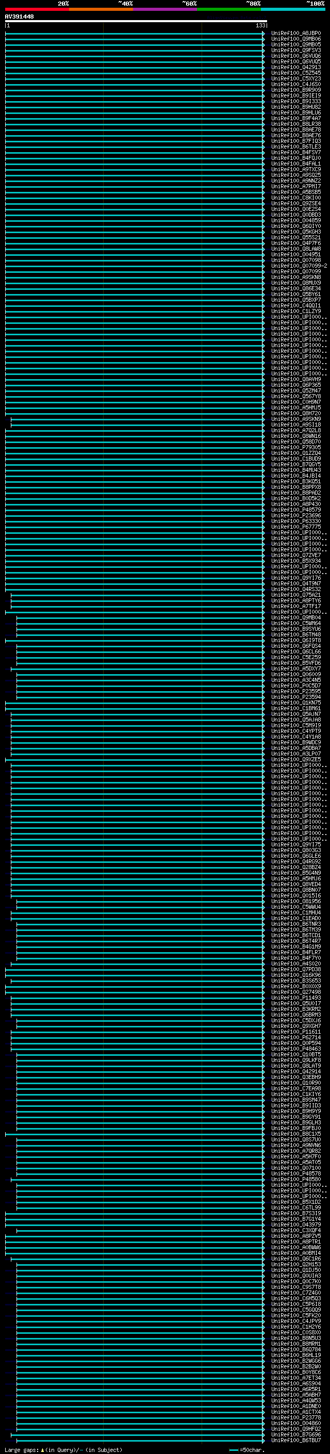Image resolution: width=330 pixels, height=1454 pixels.
Task: Select the UniRef100_P0C5D7 label
Action: [x=295, y=685]
